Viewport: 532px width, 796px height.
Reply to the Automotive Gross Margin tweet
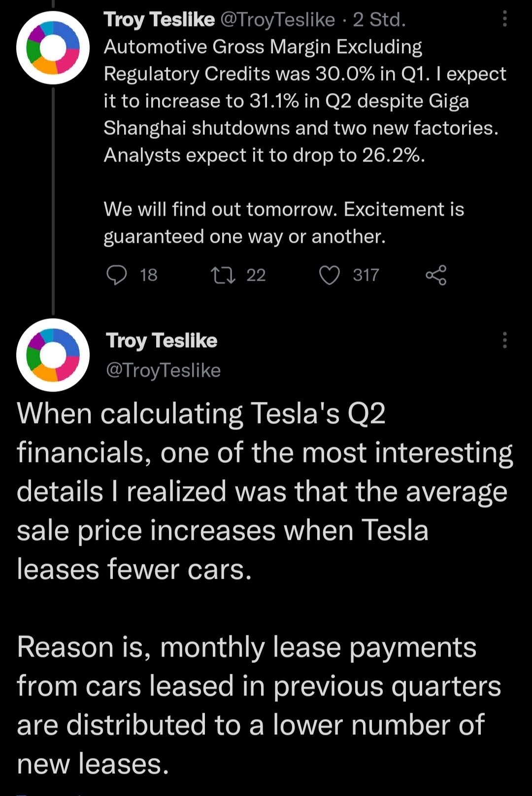coord(117,275)
